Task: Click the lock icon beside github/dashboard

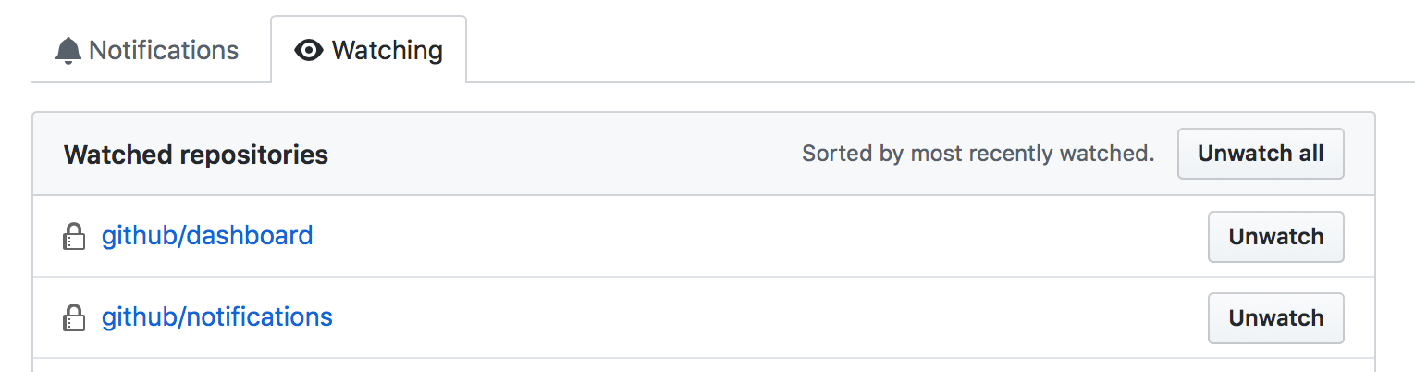Action: pos(73,238)
